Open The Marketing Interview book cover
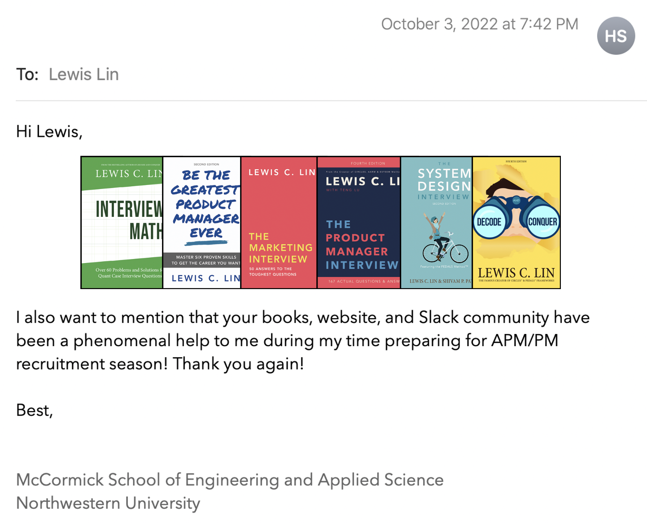Image resolution: width=647 pixels, height=527 pixels. pos(279,223)
